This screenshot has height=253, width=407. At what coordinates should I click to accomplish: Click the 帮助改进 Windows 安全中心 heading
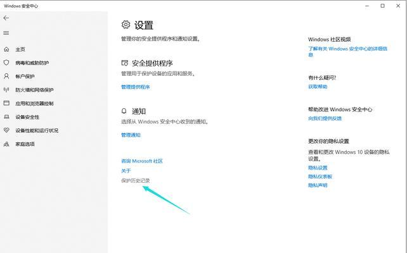point(340,109)
